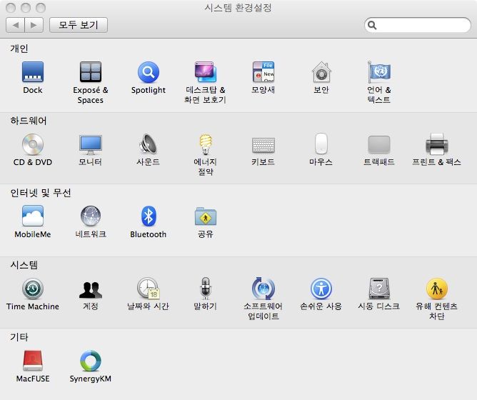Click the magnifier icon in search field

tap(372, 25)
